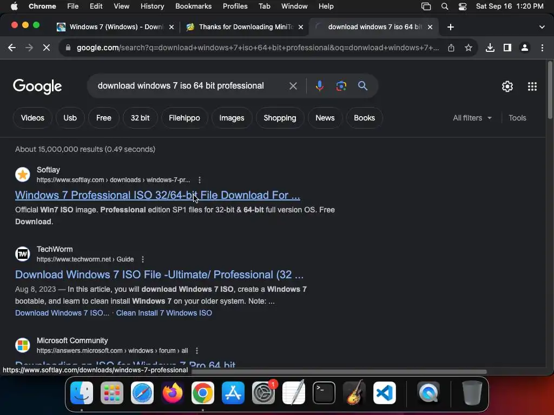This screenshot has width=554, height=415.
Task: Open Clean Install 7 Windows ISO sublink
Action: click(x=164, y=313)
